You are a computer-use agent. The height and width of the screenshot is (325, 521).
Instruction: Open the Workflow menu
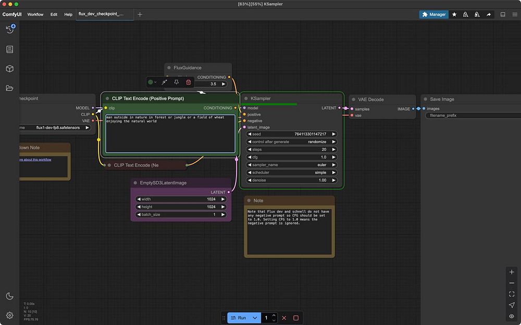pyautogui.click(x=35, y=15)
